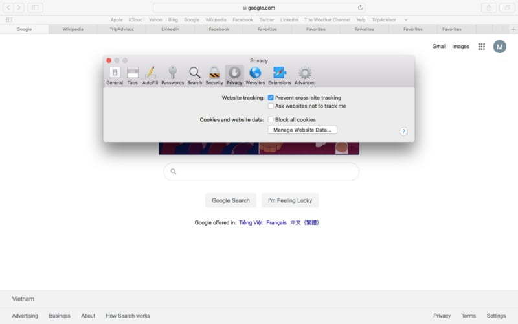Go forward with Safari's forward arrow

tap(19, 7)
